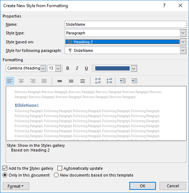Open font color dropdown arrow
Screen dimensions: 189x193
[134, 68]
